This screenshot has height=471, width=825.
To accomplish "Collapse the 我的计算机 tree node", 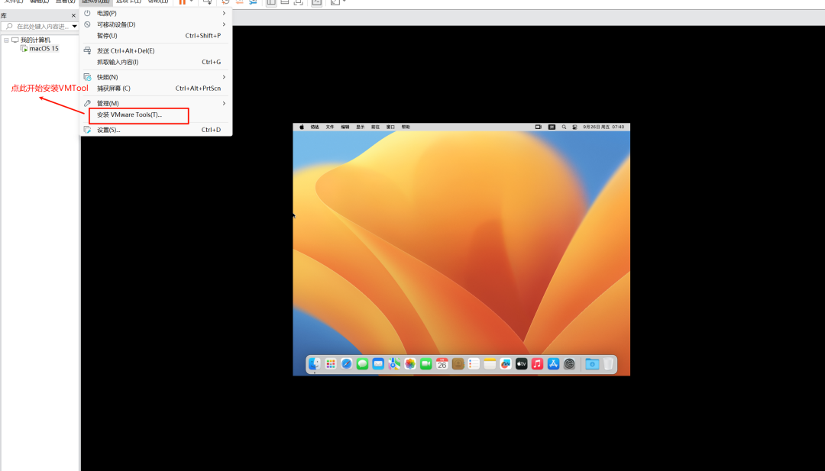I will [6, 40].
